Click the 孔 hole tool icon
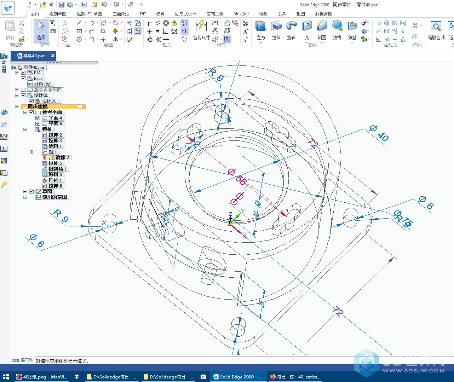The height and width of the screenshot is (382, 454). (306, 26)
